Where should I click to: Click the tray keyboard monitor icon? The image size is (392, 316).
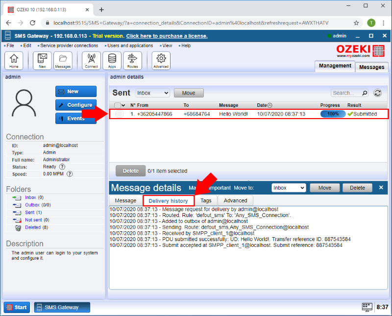click(x=367, y=307)
